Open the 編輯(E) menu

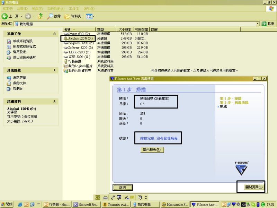pos(22,8)
